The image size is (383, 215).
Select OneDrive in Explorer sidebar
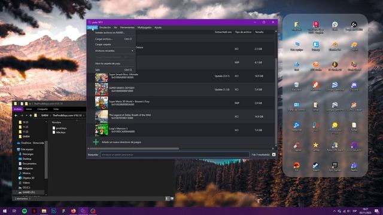31,143
